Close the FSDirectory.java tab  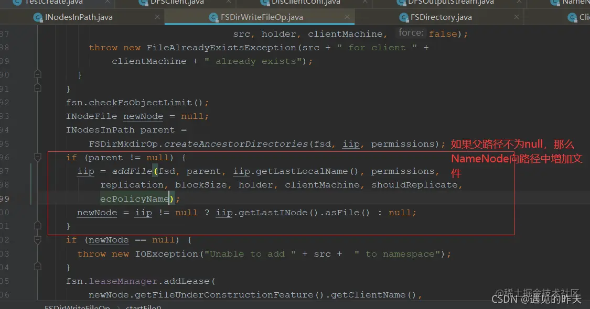(516, 17)
